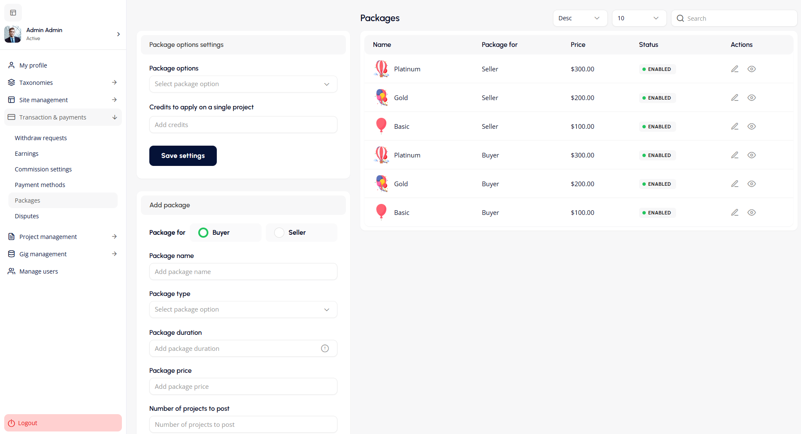Screen dimensions: 801x434
Task: Open Commission settings in sidebar
Action: pos(43,169)
